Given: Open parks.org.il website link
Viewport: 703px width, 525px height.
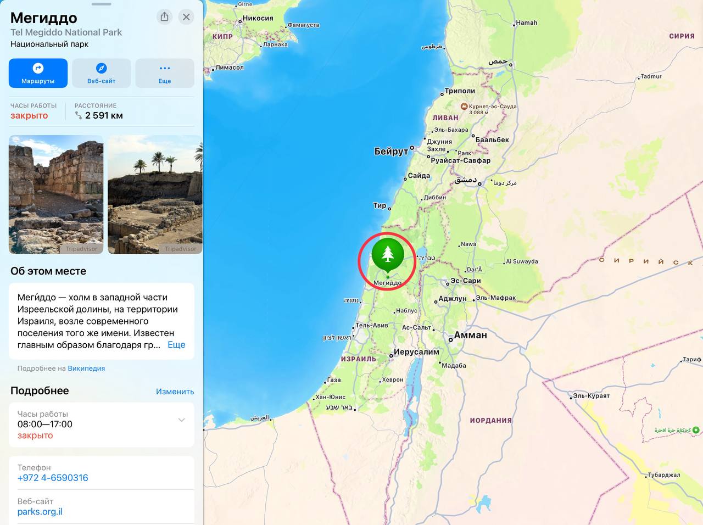Looking at the screenshot, I should (40, 512).
